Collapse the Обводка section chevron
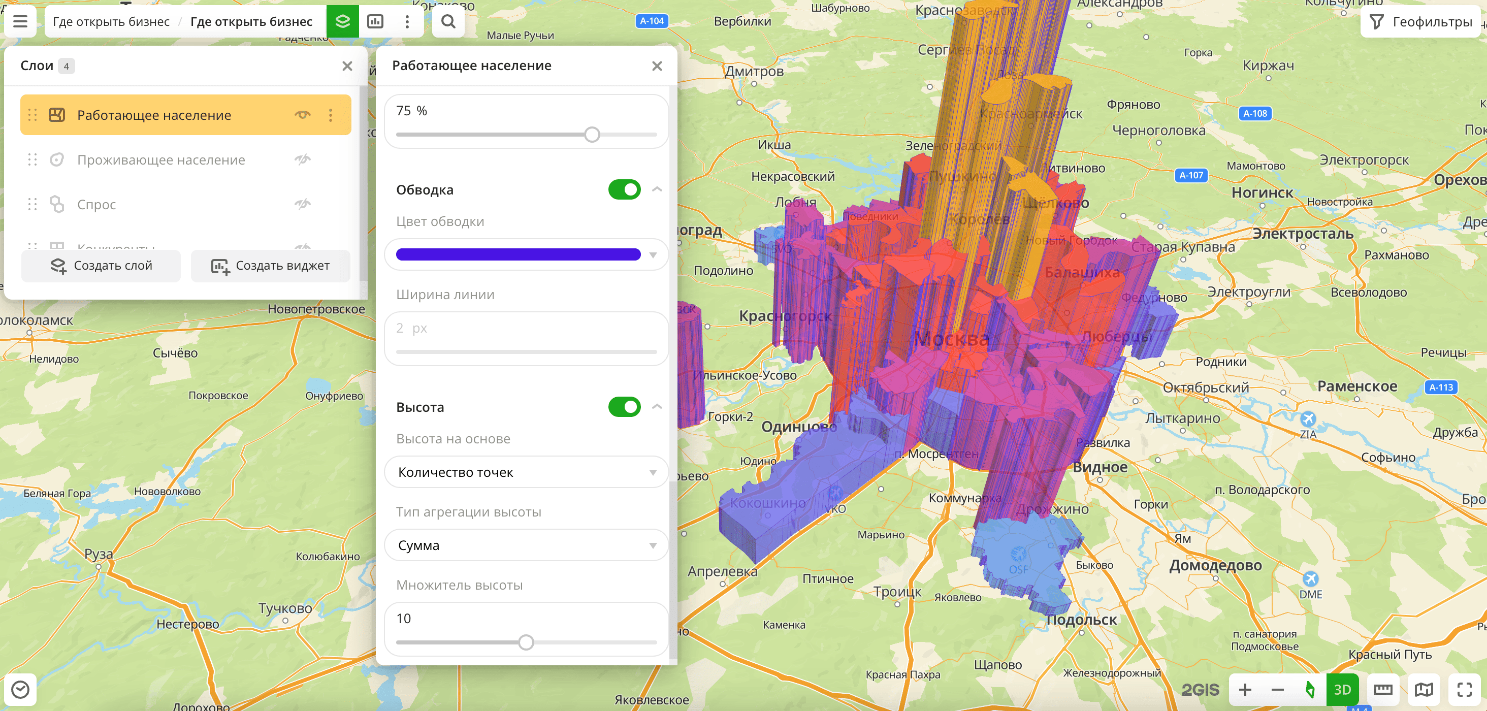The image size is (1487, 711). pos(657,189)
